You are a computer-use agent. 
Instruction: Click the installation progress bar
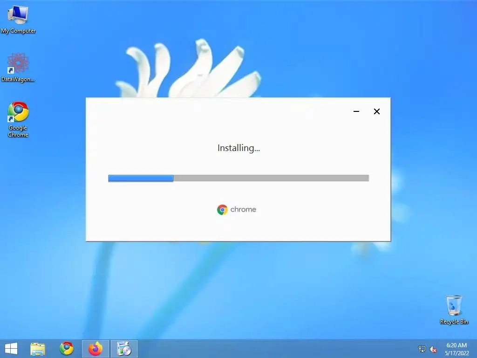[238, 178]
